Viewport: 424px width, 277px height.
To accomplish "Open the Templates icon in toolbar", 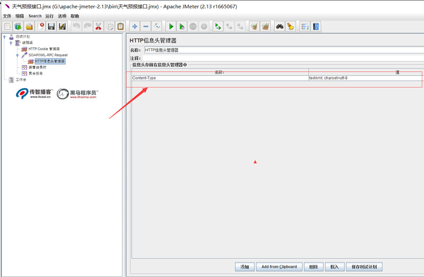I will pyautogui.click(x=19, y=27).
